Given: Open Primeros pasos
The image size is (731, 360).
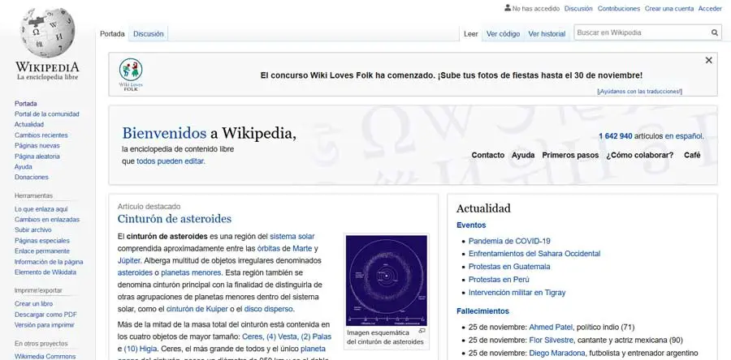Looking at the screenshot, I should (x=570, y=156).
